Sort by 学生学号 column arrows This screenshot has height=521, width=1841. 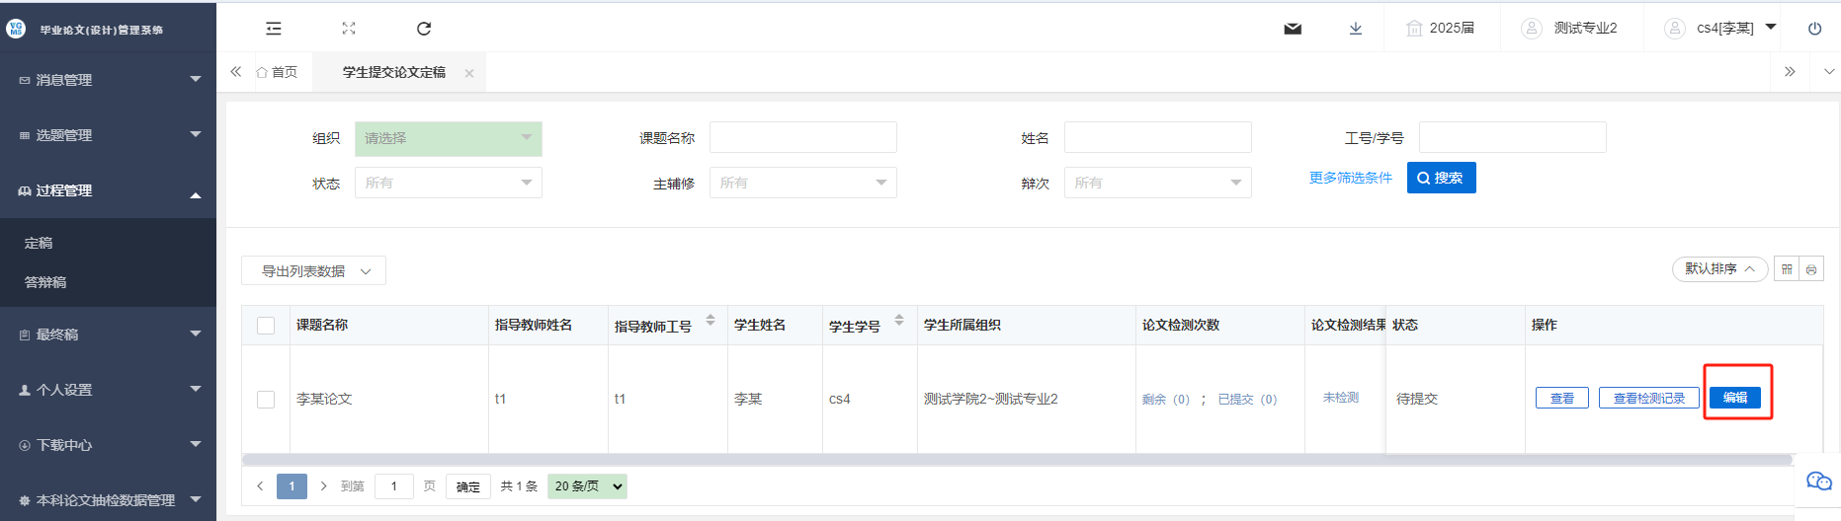pyautogui.click(x=899, y=321)
